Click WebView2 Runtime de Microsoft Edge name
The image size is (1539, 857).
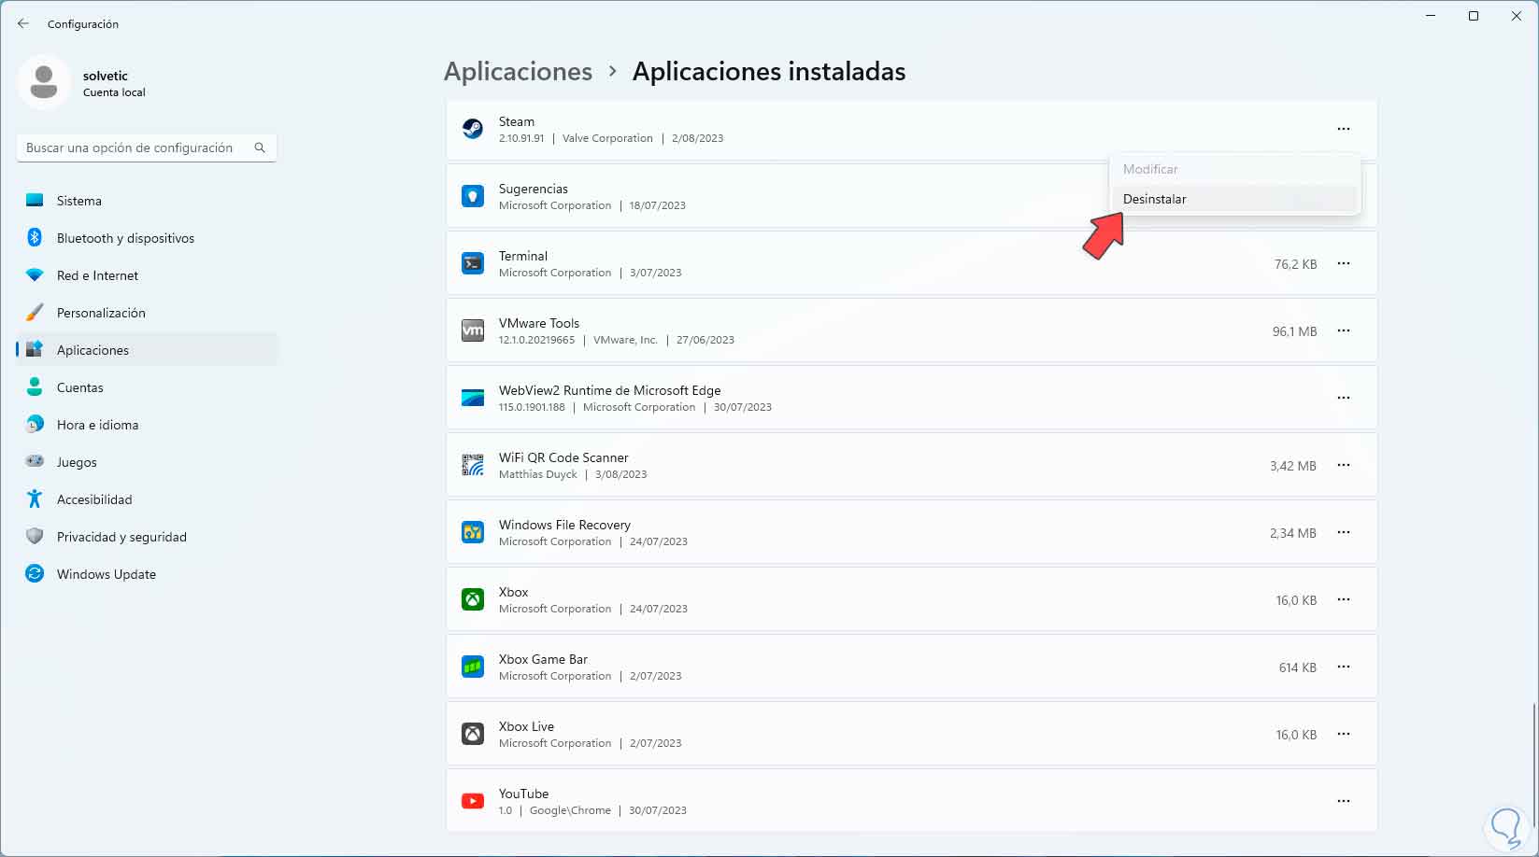610,390
